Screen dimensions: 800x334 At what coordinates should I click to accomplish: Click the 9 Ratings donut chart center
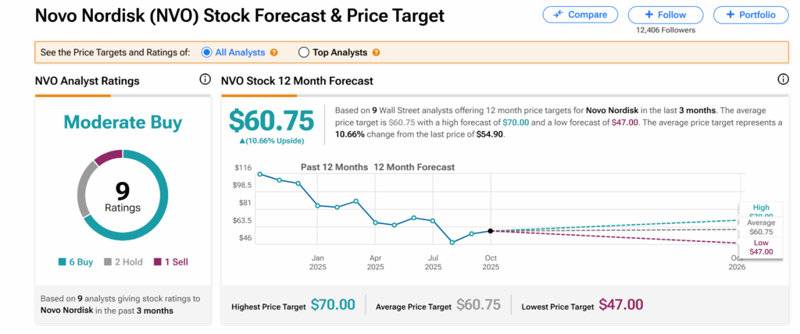(123, 194)
